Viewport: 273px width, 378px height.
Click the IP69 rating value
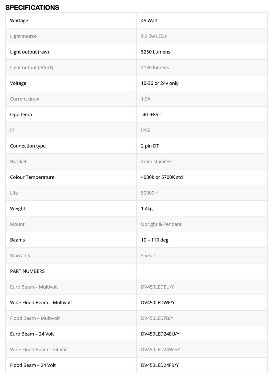(146, 130)
